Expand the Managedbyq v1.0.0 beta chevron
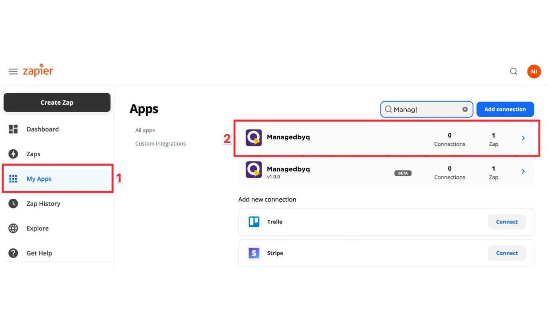Screen dimensions: 549x309 point(523,172)
